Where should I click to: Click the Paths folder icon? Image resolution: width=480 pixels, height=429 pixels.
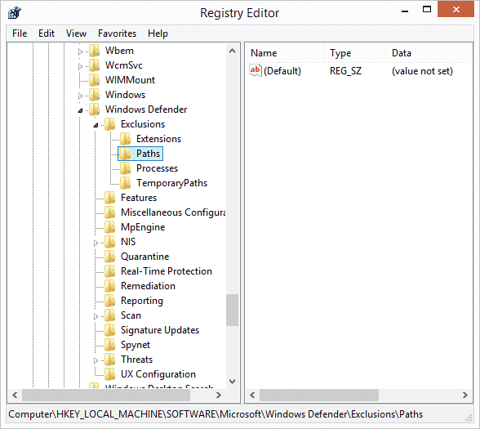point(126,154)
